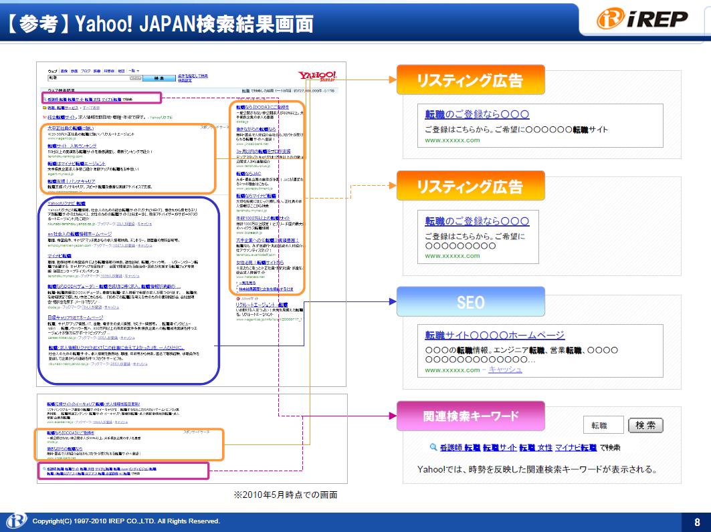Click the iREP emblem beside the copyright notice
The image size is (711, 532).
(x=15, y=521)
